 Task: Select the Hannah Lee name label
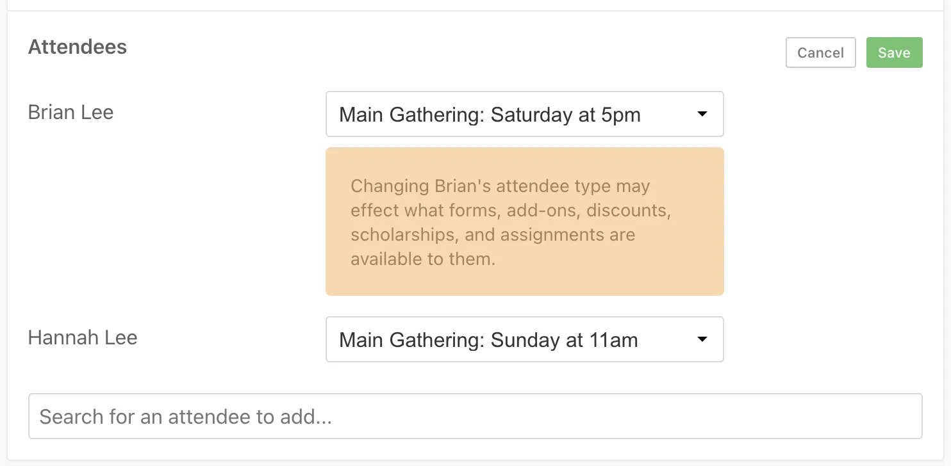(83, 337)
